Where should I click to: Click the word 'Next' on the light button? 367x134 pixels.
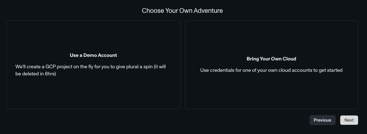point(349,120)
